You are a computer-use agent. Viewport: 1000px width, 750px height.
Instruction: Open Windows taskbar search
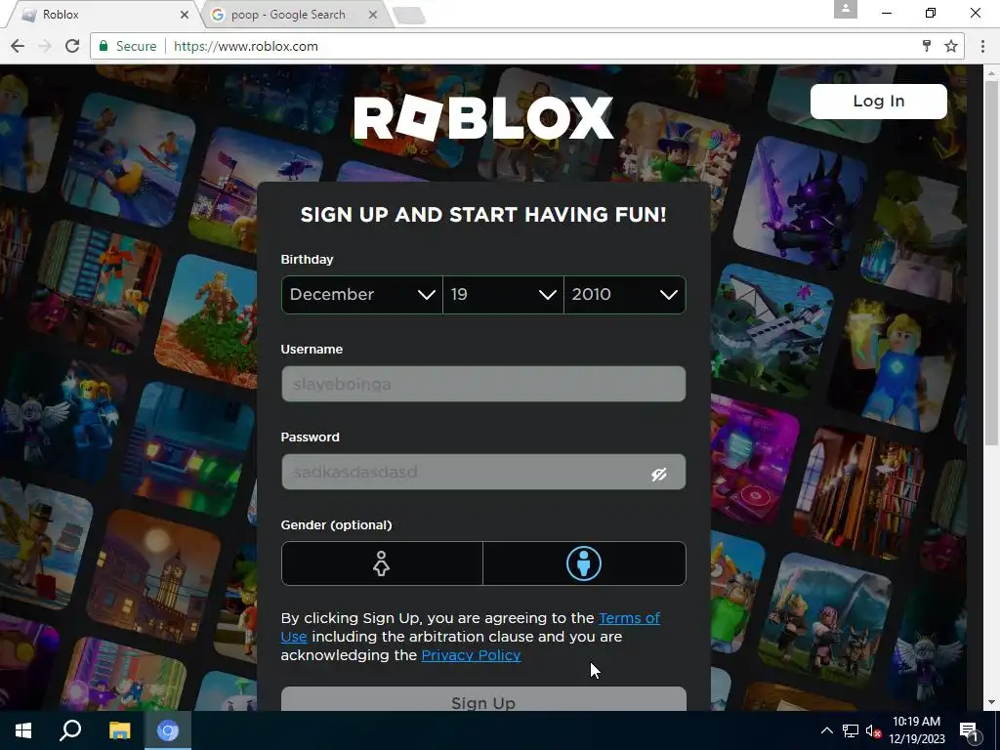[70, 730]
